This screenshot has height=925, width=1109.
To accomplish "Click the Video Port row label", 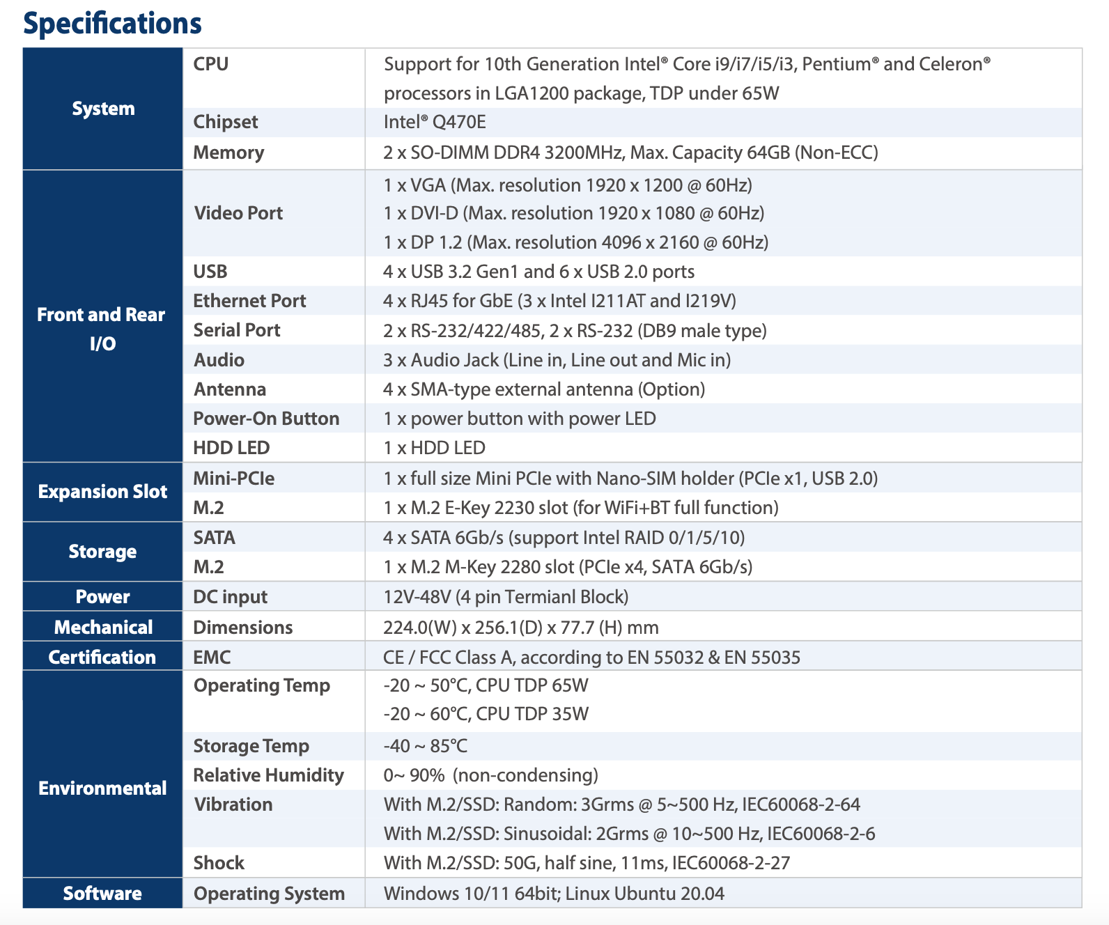I will pyautogui.click(x=238, y=213).
